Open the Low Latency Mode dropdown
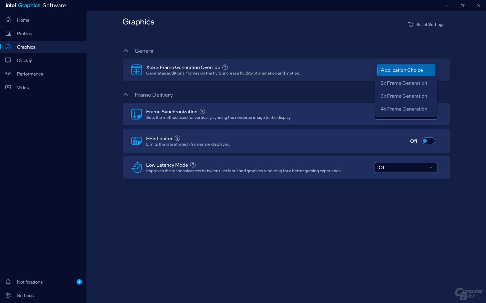This screenshot has height=303, width=486. click(406, 167)
